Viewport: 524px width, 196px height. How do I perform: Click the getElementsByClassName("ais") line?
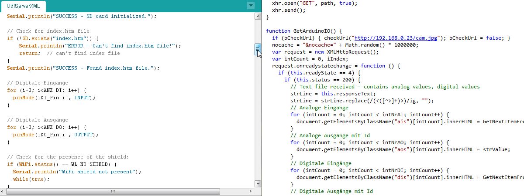[x=410, y=122]
